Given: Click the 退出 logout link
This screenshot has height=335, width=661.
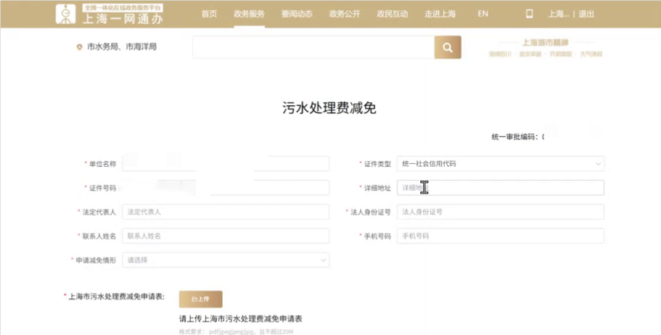Looking at the screenshot, I should click(x=586, y=14).
